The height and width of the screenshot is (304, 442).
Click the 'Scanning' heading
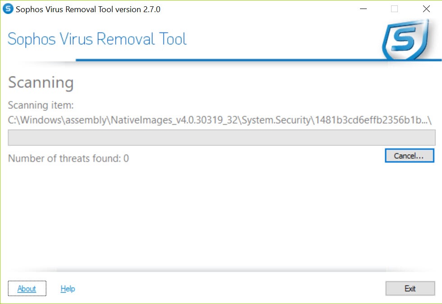pyautogui.click(x=41, y=83)
